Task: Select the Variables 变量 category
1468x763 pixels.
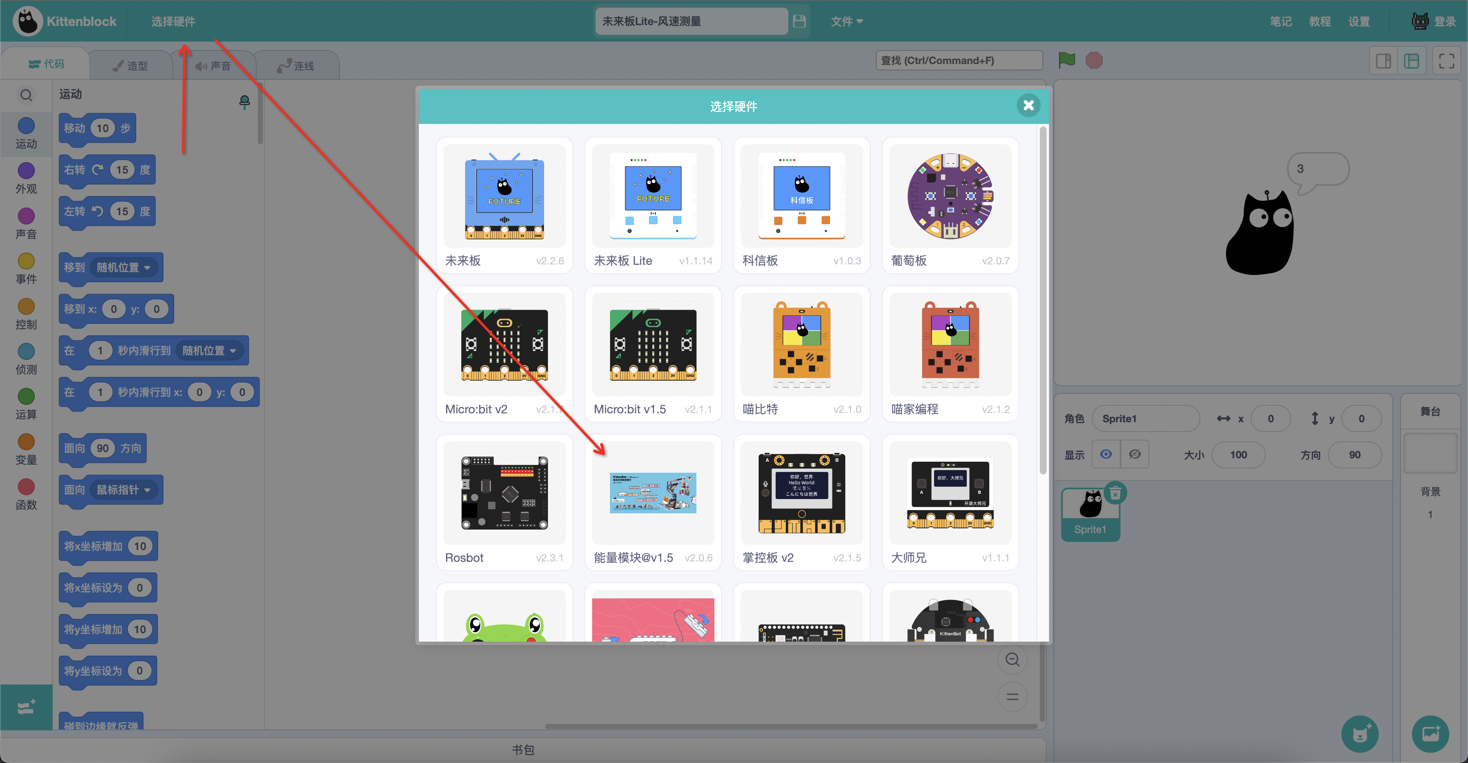Action: [26, 449]
